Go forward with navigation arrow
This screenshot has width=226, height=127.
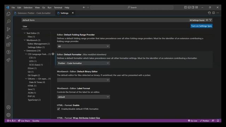coord(88,7)
